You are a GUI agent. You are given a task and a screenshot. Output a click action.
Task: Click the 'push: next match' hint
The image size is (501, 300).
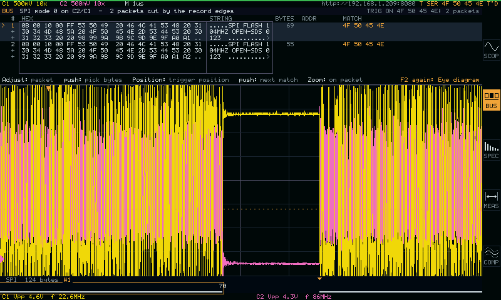click(268, 80)
